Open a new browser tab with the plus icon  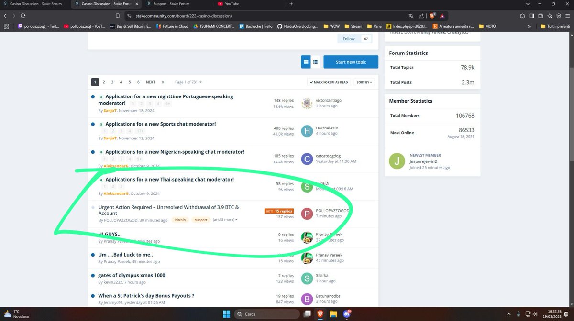click(x=291, y=4)
